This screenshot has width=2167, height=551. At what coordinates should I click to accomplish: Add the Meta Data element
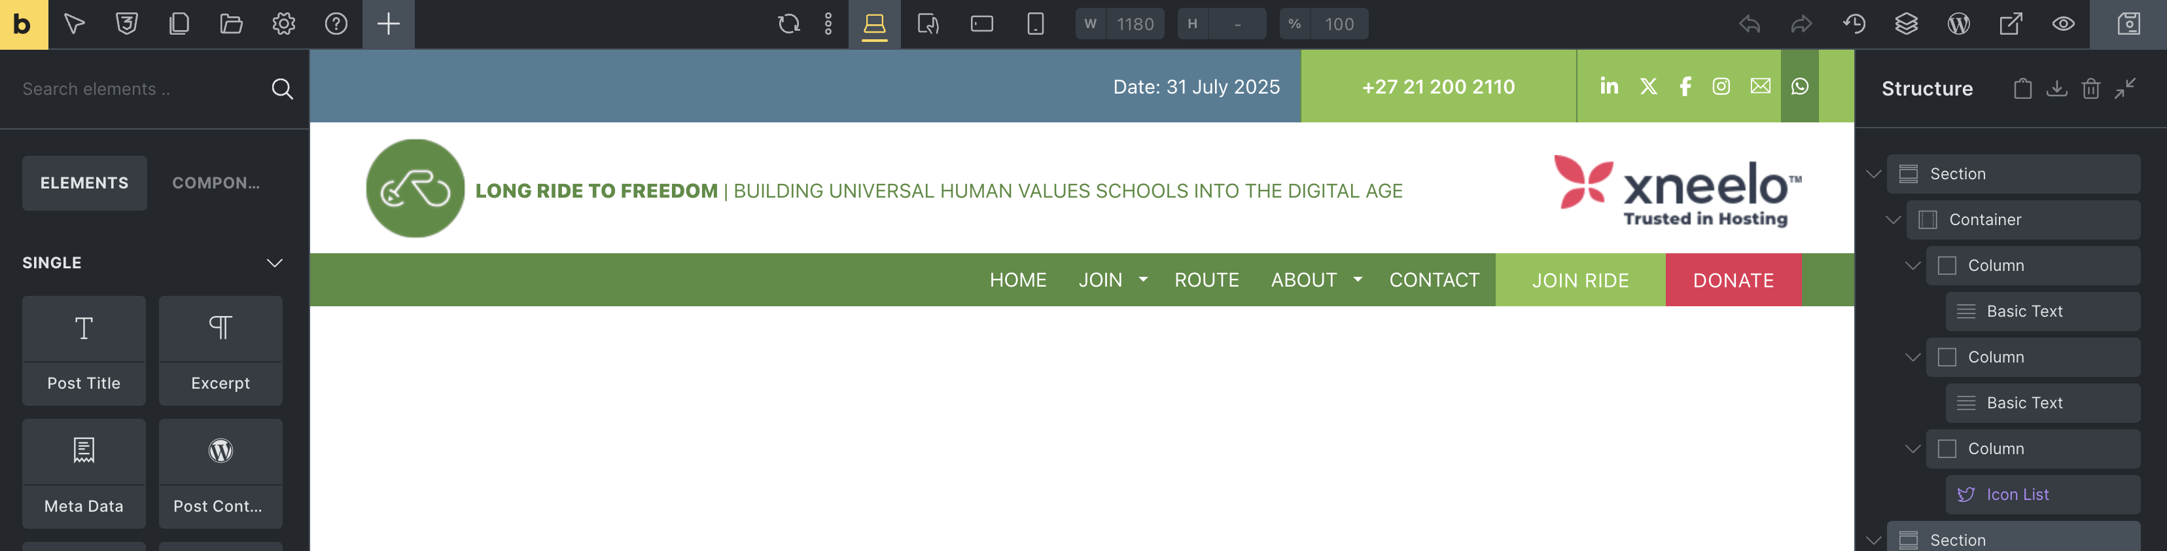[84, 474]
